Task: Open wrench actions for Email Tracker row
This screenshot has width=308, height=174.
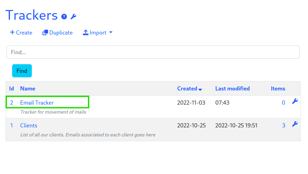Action: tap(295, 101)
